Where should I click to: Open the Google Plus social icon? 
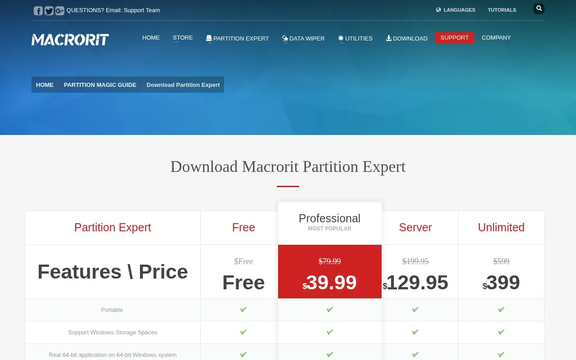click(60, 10)
